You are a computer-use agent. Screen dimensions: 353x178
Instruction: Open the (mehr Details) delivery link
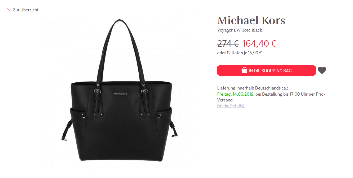(231, 106)
